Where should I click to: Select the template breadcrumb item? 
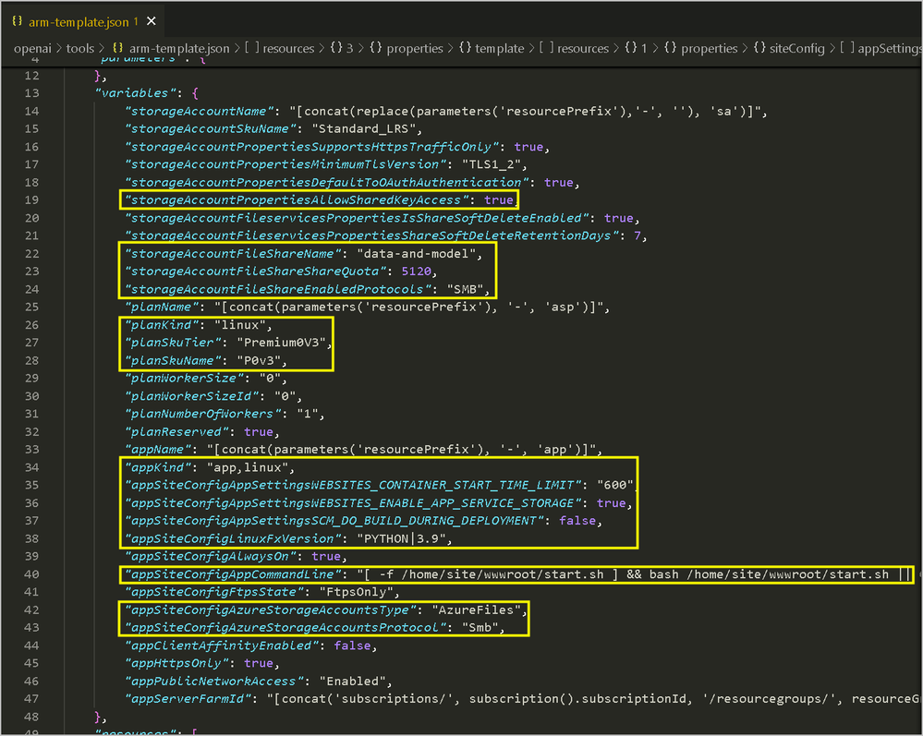click(499, 48)
